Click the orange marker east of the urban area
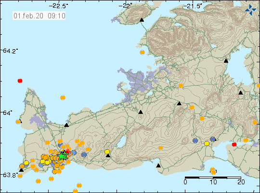Screen dimensions: 260x193 [181, 85]
